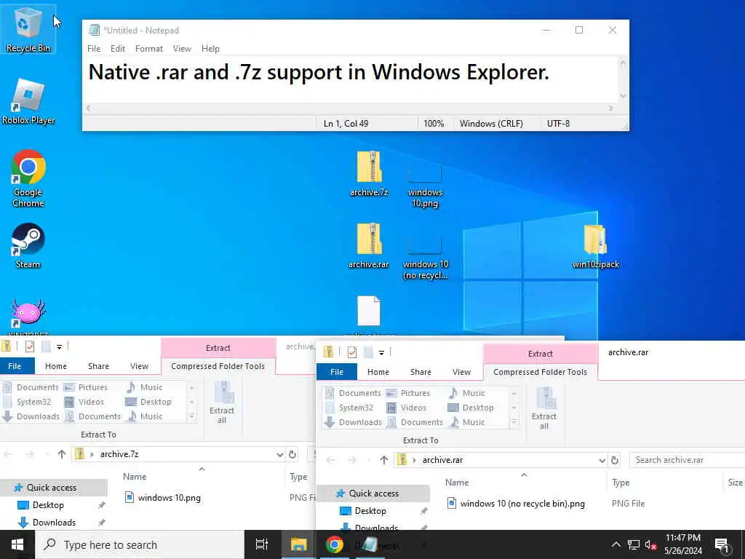Select windows 10.png in the archive.7z window
The image size is (745, 559).
[x=169, y=498]
